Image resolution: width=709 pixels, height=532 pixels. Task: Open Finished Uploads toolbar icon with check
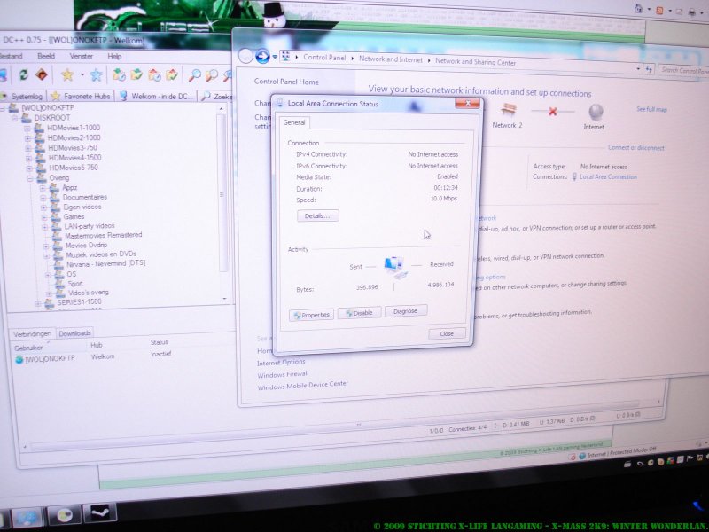[172, 75]
